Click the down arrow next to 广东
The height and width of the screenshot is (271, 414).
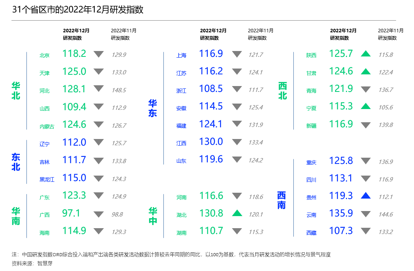coord(99,196)
